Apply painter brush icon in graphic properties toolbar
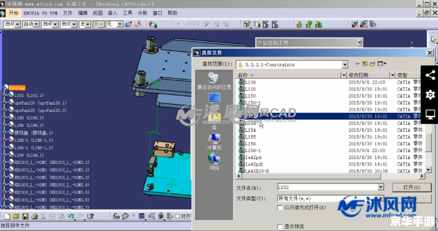Viewport: 438px width, 231px height. (128, 24)
